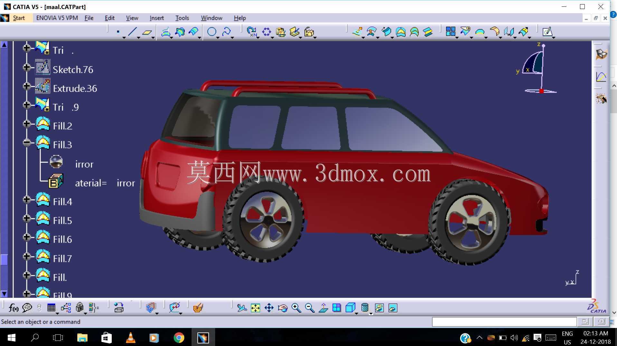Open File Explorer from the taskbar

[x=82, y=337]
